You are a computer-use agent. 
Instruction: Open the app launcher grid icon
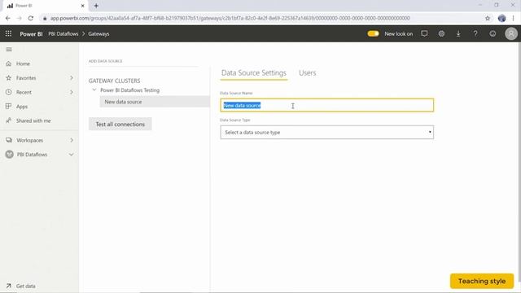8,33
